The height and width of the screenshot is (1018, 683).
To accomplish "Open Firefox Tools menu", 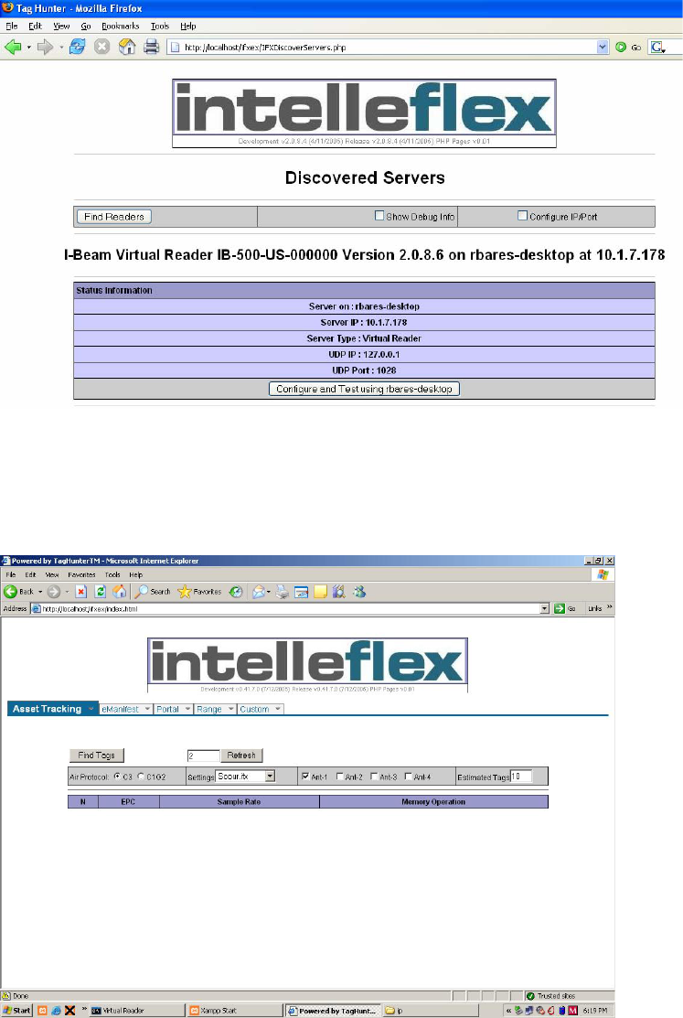I will [x=160, y=26].
